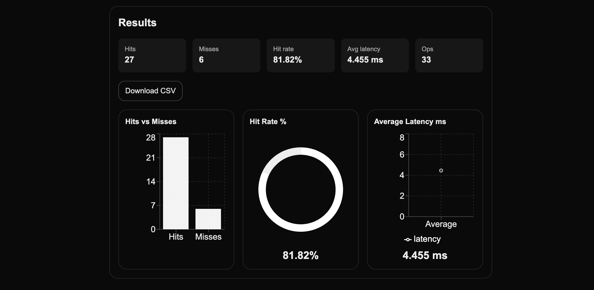The width and height of the screenshot is (594, 290).
Task: Click the Hits vs Misses chart title
Action: click(x=151, y=121)
